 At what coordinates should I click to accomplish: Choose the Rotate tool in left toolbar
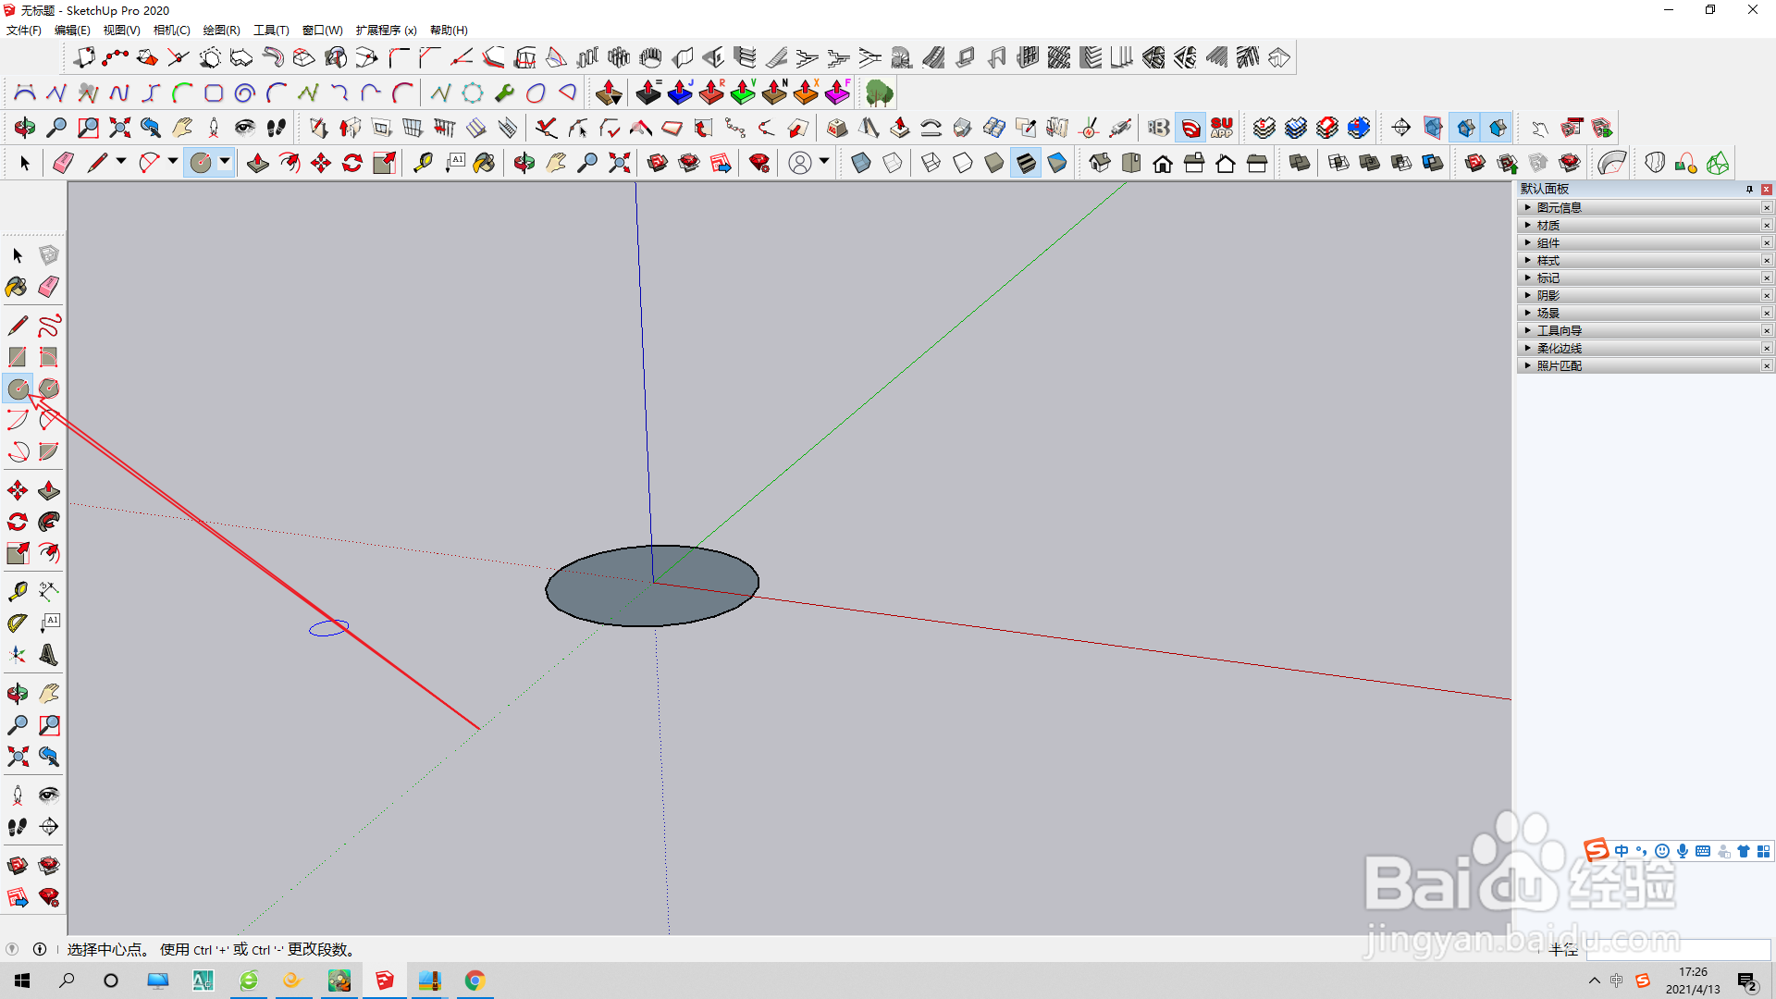point(18,522)
